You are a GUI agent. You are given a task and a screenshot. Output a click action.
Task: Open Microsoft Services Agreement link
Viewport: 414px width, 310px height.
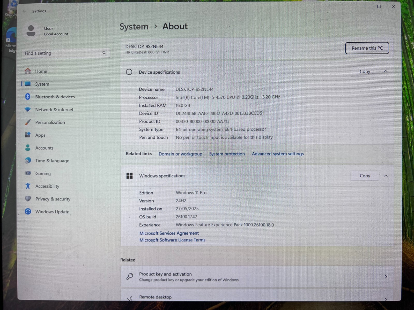tap(169, 233)
